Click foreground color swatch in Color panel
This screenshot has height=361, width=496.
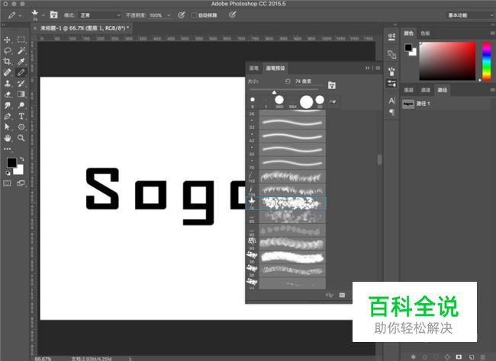[408, 48]
